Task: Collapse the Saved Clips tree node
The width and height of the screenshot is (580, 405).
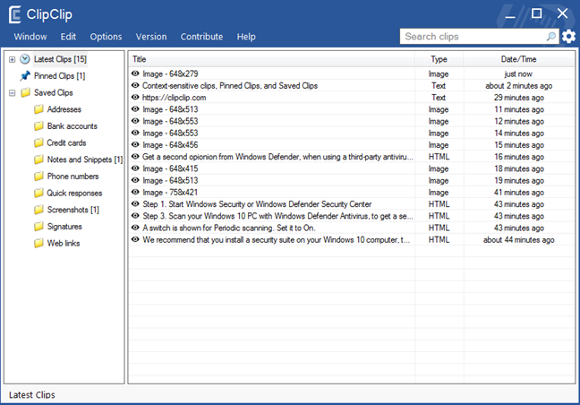Action: [x=13, y=93]
